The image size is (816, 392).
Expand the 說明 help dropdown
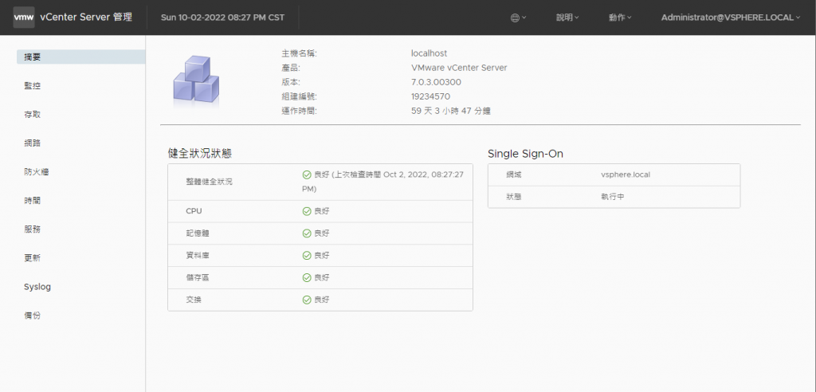pos(567,18)
